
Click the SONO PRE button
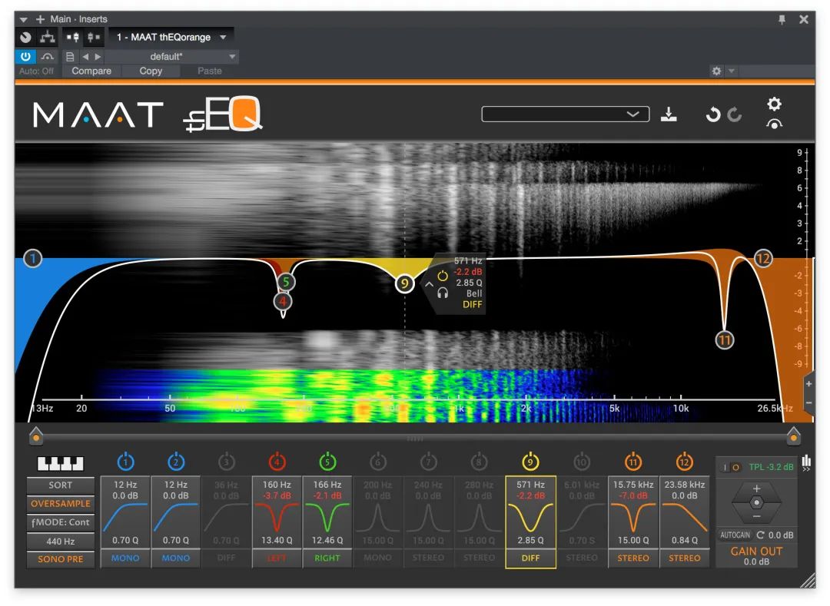(x=61, y=559)
